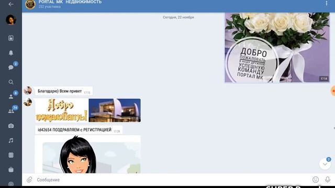The width and height of the screenshot is (335, 188).
Task: Select message id42654 ПОЗДРАВЛЯЕМ с РЕГИСТРАЦИЕЙ
Action: 79,130
